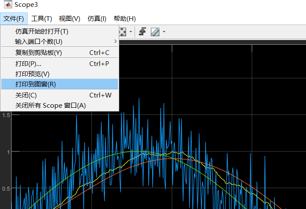Screen dimensions: 306x209
Task: Open the measurements dropdown arrow
Action: pos(164,31)
